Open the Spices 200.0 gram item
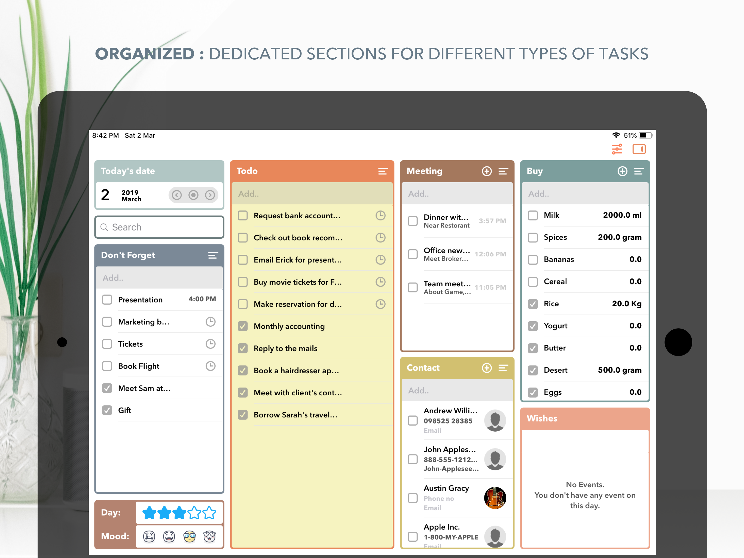The width and height of the screenshot is (744, 558). (x=585, y=237)
